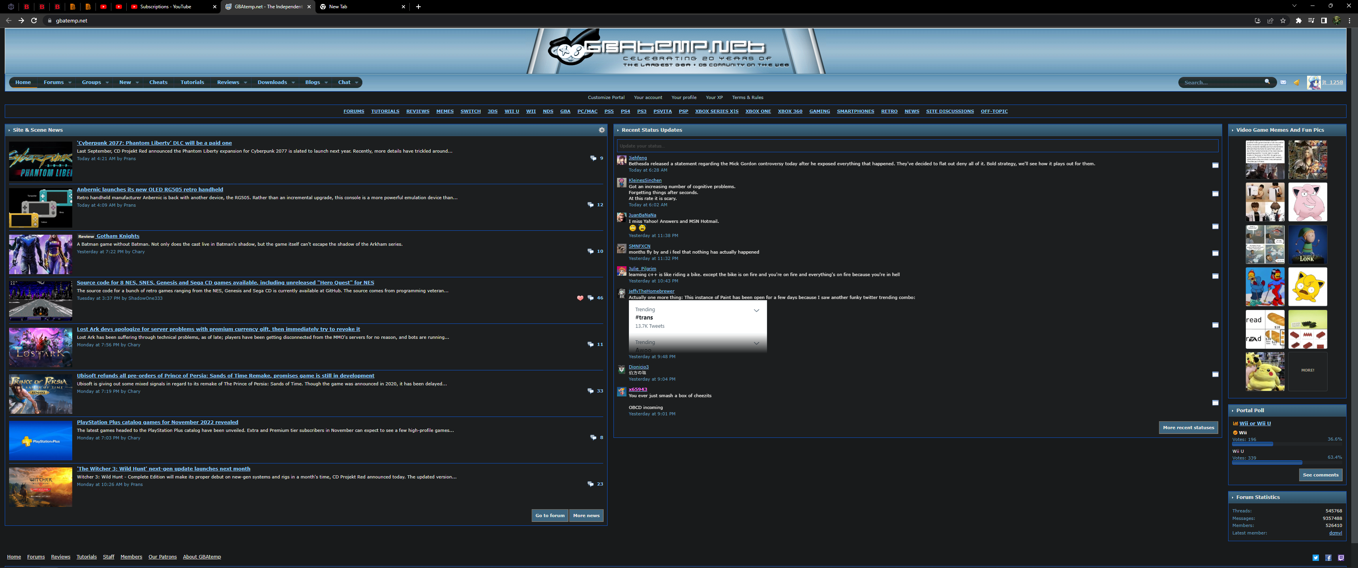The width and height of the screenshot is (1358, 568).
Task: Click the Wii poll vote bar
Action: tap(1253, 444)
